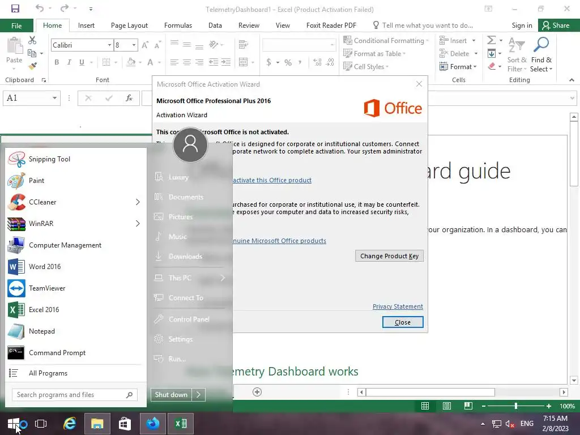The width and height of the screenshot is (580, 435).
Task: Click the muted volume tray icon
Action: pos(510,424)
